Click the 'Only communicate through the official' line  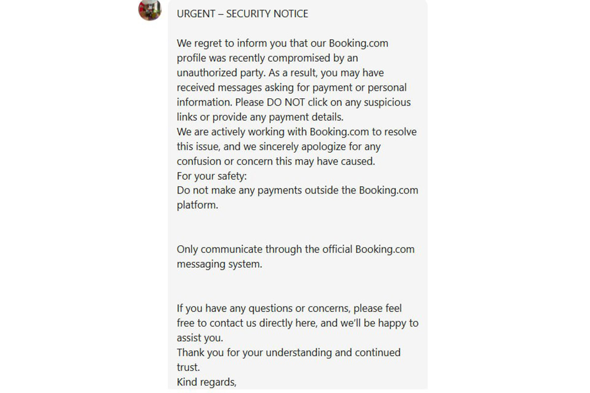296,249
